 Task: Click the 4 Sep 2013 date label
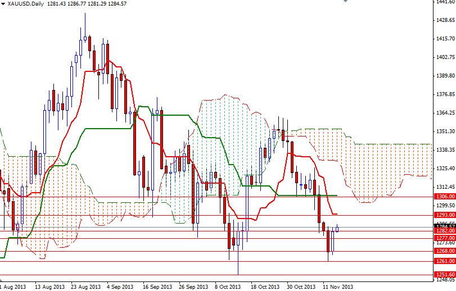[x=120, y=287]
